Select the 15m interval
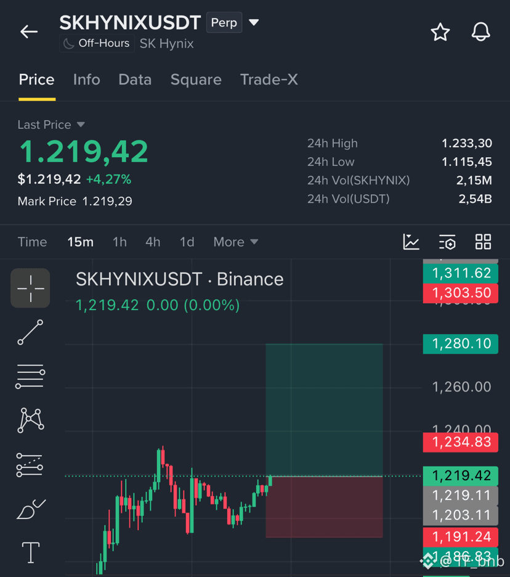 point(80,242)
